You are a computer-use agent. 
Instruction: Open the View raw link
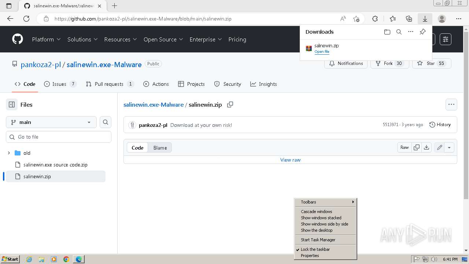pyautogui.click(x=290, y=160)
